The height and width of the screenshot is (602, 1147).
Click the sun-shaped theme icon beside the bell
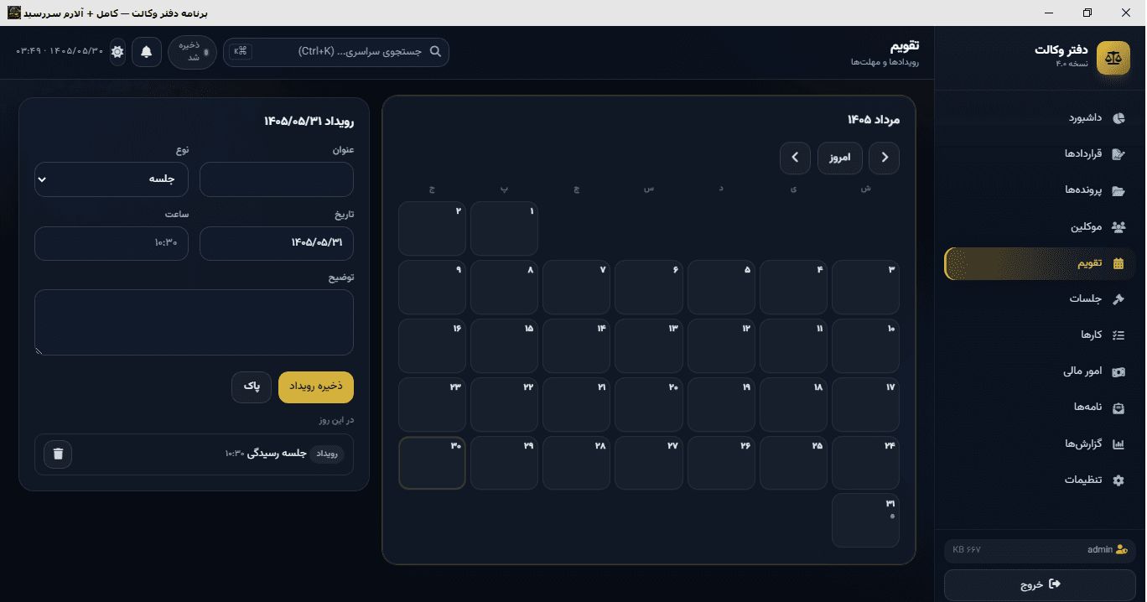tap(117, 52)
